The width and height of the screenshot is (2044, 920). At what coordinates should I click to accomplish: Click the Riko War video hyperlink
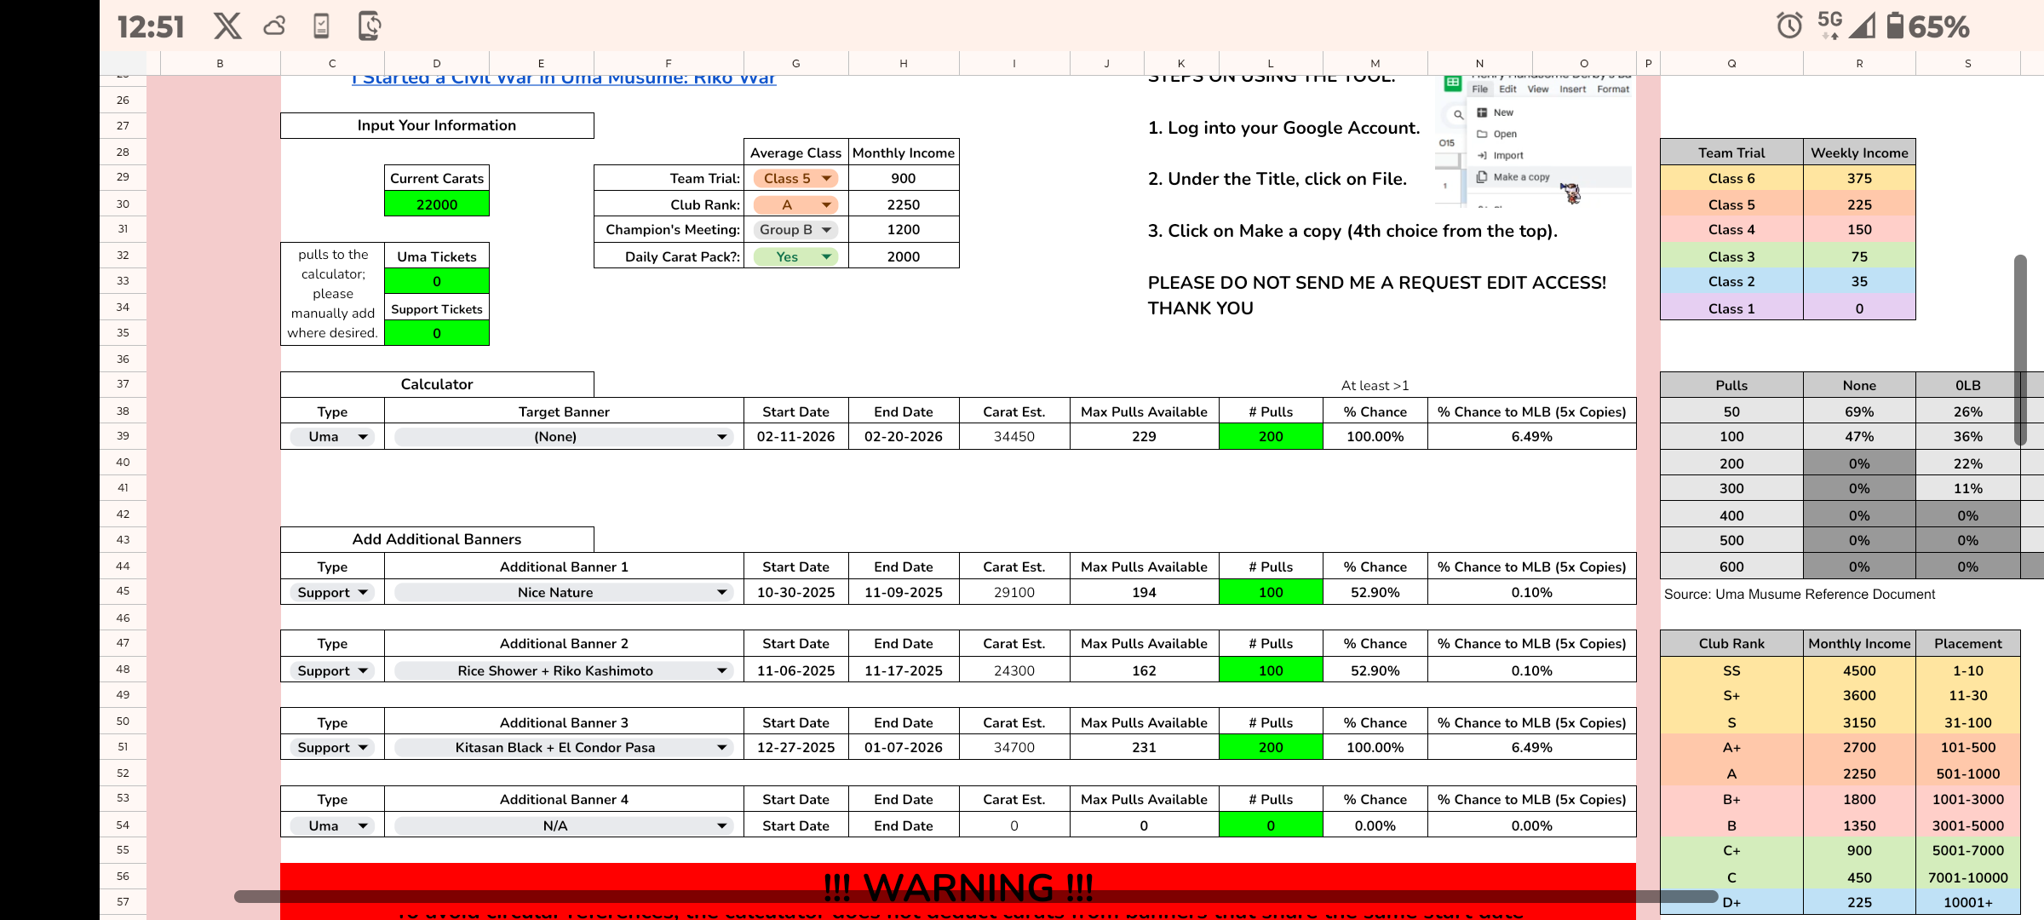pyautogui.click(x=564, y=78)
